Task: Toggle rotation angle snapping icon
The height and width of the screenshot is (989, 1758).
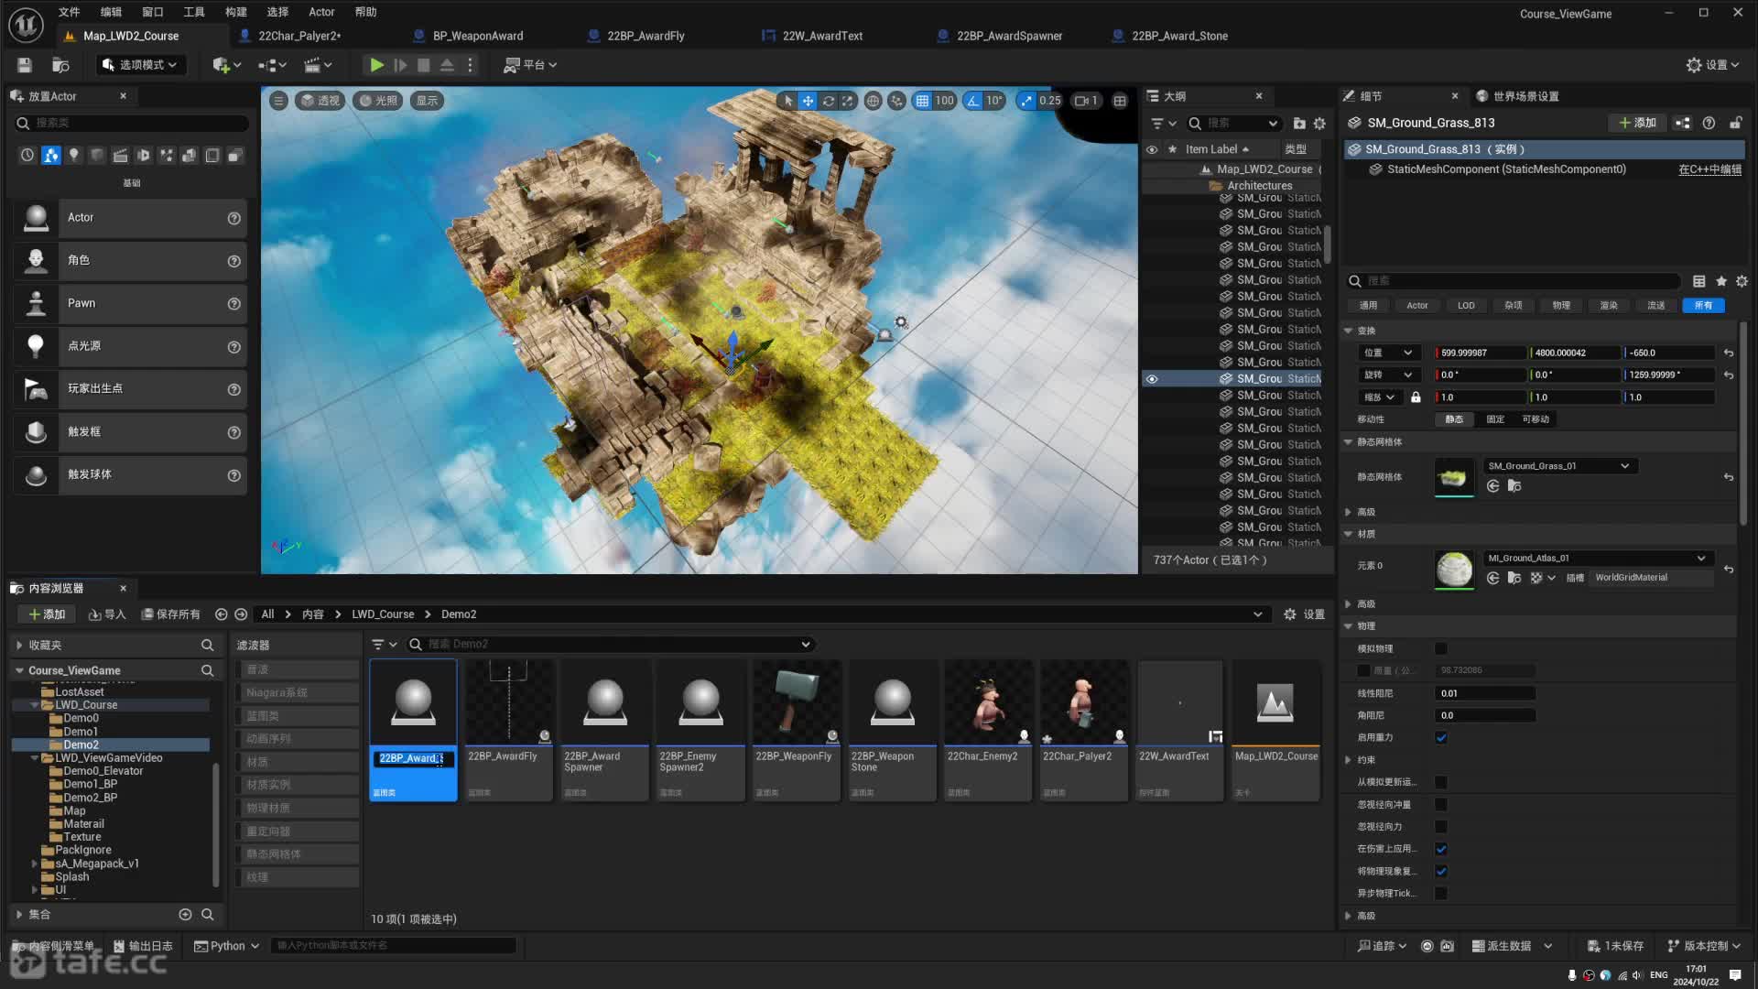Action: tap(972, 101)
